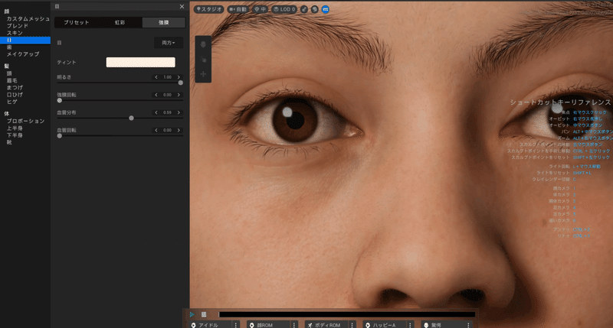The height and width of the screenshot is (328, 613).
Task: Select the highlighted blue eye category row
Action: click(x=25, y=41)
